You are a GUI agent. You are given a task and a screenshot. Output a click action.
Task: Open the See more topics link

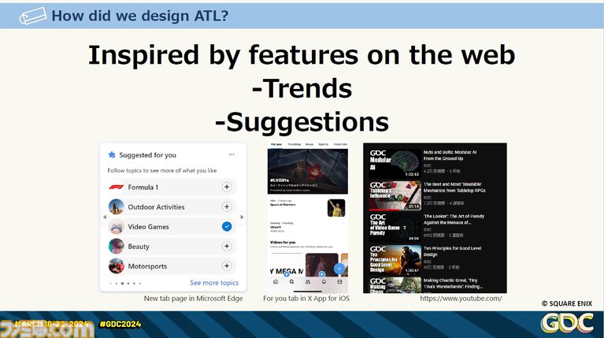pos(213,283)
